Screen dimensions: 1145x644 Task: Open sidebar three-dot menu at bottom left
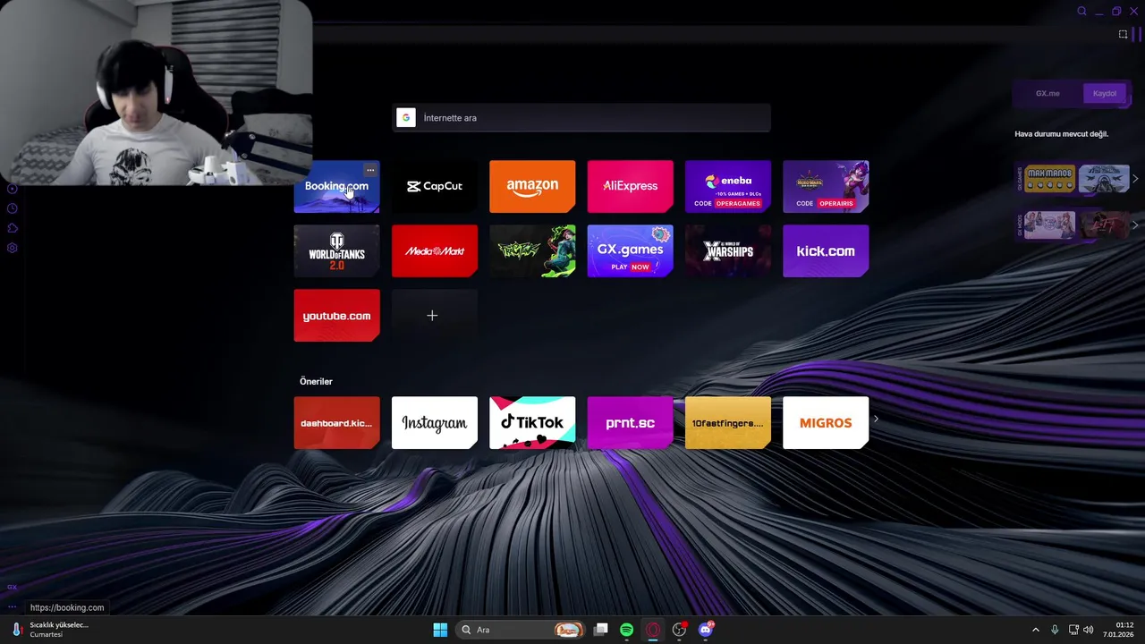coord(13,606)
